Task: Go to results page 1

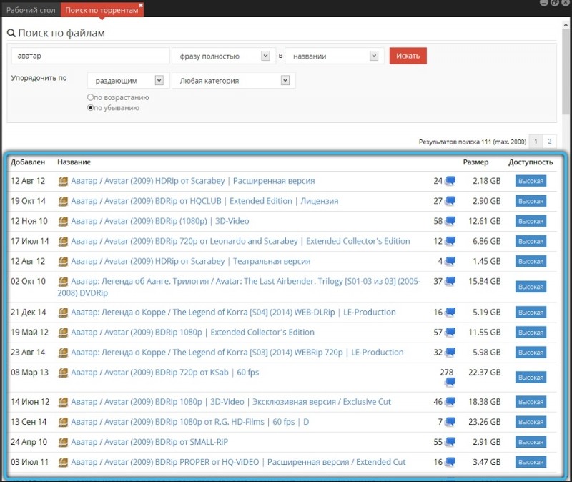Action: pyautogui.click(x=536, y=142)
